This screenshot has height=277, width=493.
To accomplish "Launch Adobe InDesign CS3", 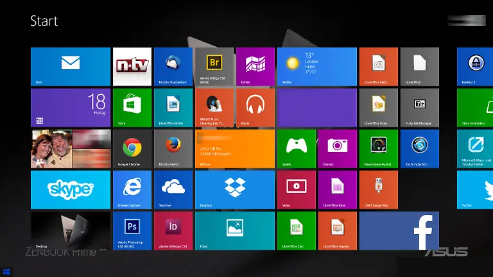I will tap(173, 230).
